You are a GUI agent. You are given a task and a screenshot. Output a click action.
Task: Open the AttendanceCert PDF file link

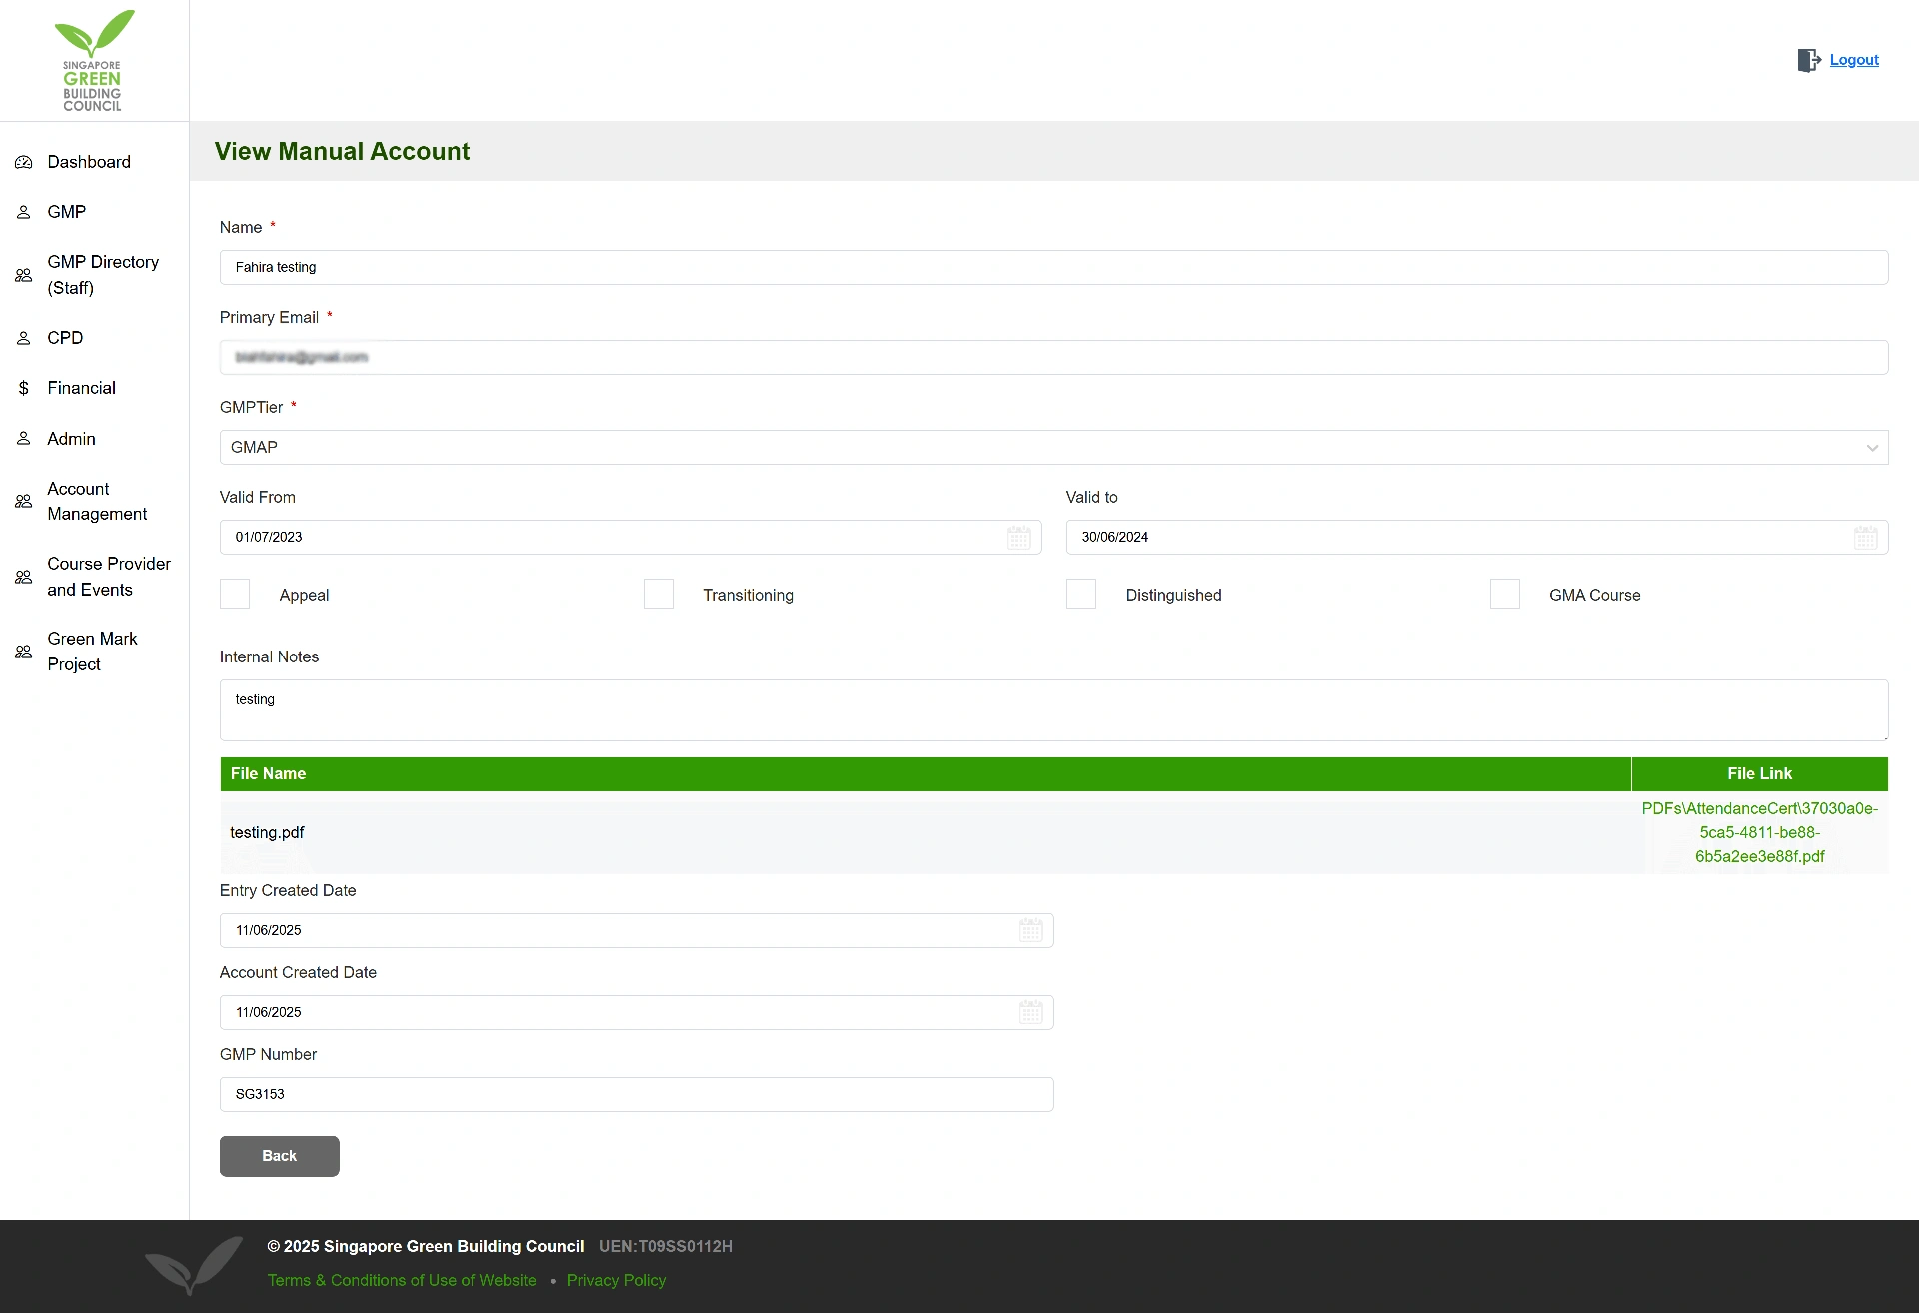pos(1759,832)
